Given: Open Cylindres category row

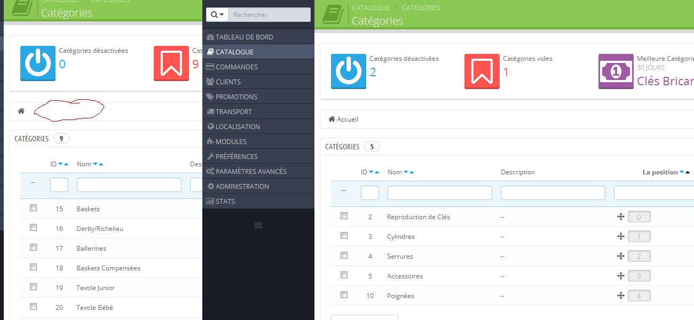Looking at the screenshot, I should click(401, 237).
